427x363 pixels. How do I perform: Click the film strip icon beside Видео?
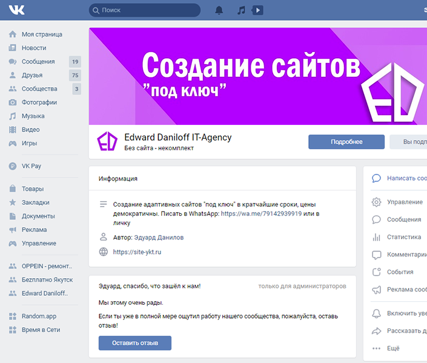click(13, 130)
